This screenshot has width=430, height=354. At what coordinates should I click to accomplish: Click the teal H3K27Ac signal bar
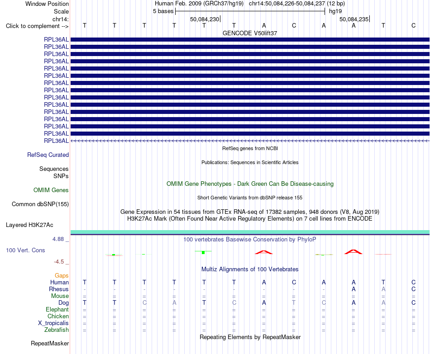pyautogui.click(x=250, y=232)
